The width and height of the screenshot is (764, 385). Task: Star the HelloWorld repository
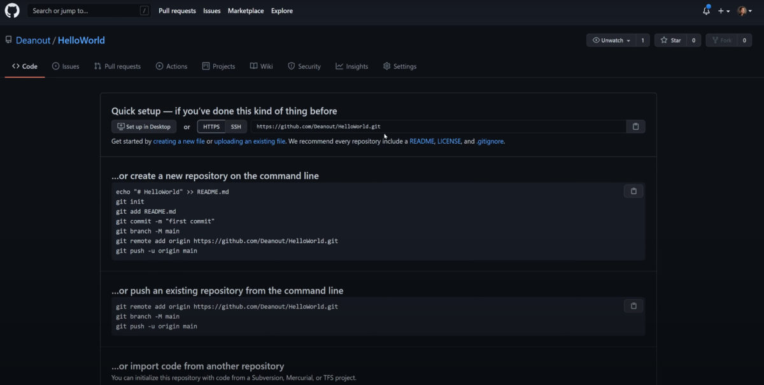670,40
